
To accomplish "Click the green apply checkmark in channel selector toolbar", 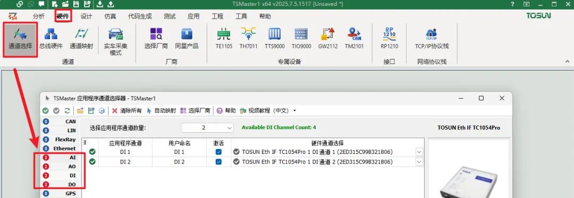I will click(x=45, y=111).
